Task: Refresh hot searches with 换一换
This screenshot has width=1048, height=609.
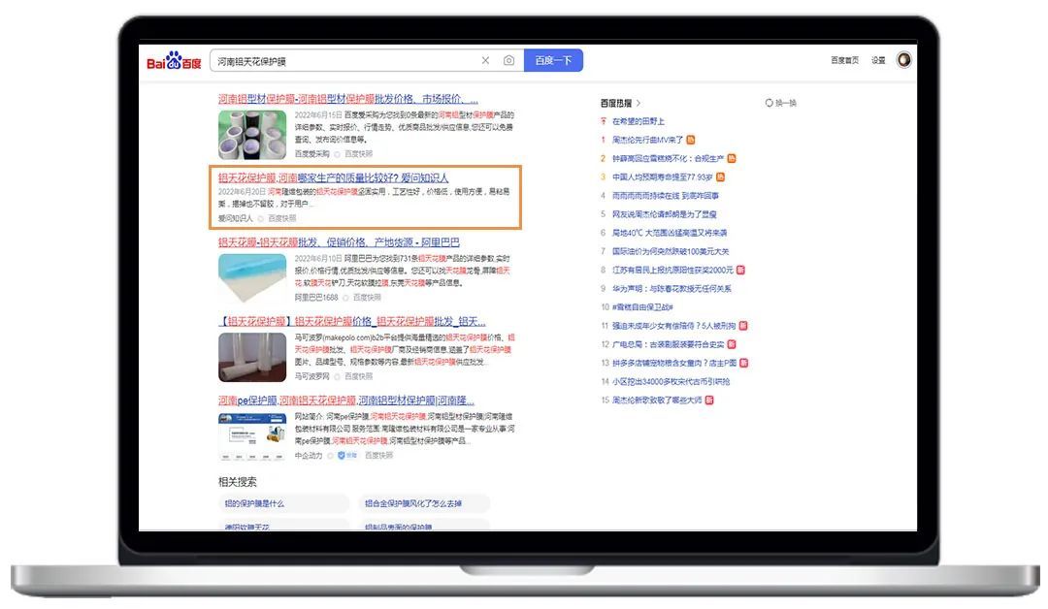Action: click(x=781, y=103)
